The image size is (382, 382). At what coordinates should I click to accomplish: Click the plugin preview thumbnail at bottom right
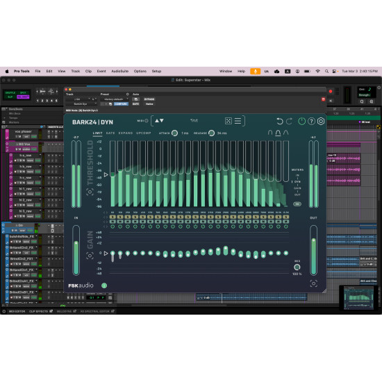point(358,298)
